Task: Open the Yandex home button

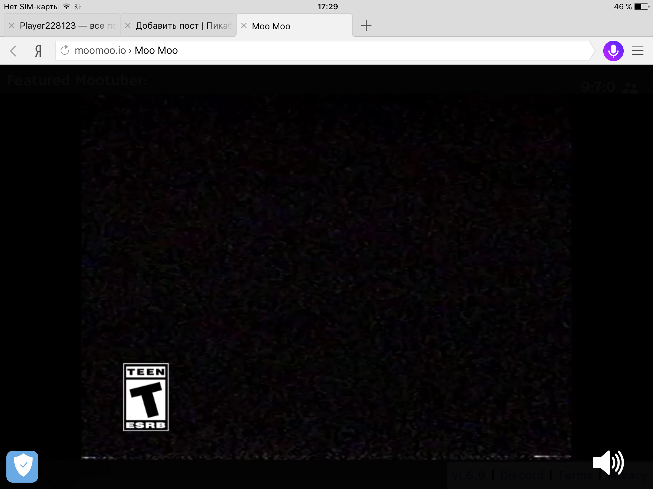Action: click(x=38, y=51)
